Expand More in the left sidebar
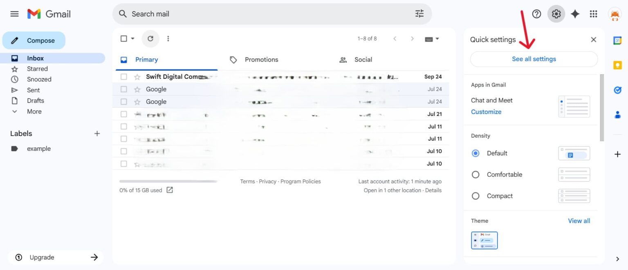Viewport: 628px width, 270px height. pyautogui.click(x=34, y=111)
